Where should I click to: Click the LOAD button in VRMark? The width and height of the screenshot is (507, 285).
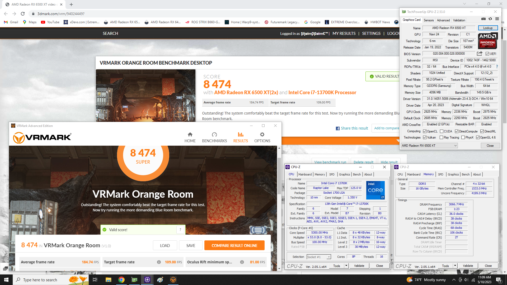coord(165,245)
